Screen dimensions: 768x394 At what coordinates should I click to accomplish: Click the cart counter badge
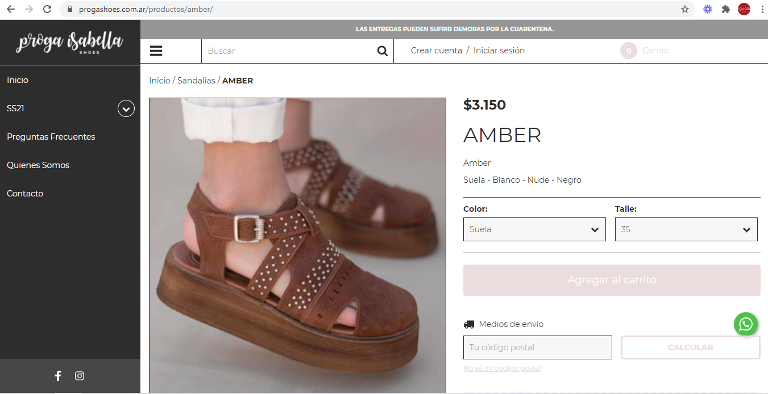[x=629, y=51]
